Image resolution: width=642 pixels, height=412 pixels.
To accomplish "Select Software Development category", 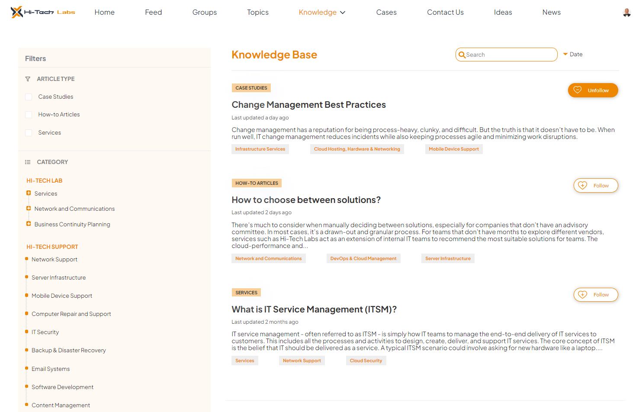I will (x=63, y=387).
